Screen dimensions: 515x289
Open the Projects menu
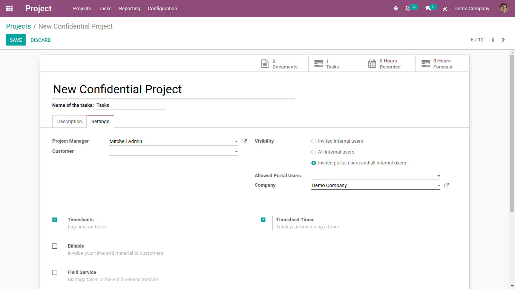pos(82,8)
